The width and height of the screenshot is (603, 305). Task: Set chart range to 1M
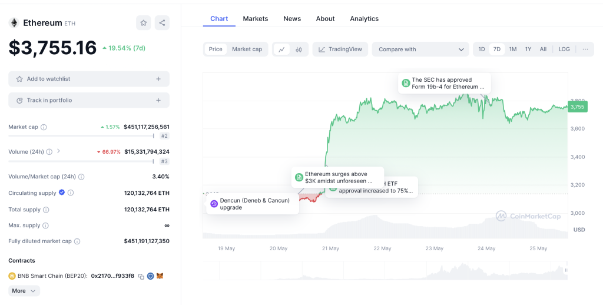(x=513, y=49)
